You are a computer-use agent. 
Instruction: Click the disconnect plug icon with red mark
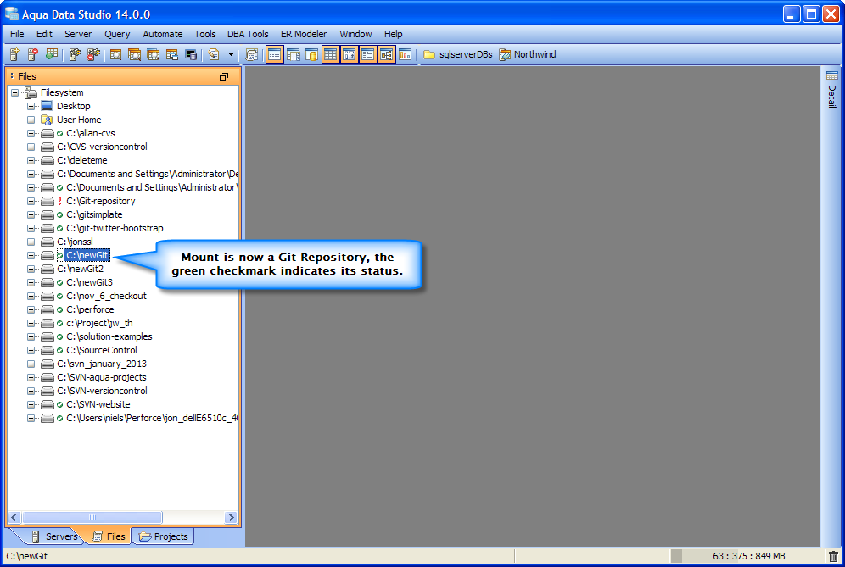click(94, 54)
